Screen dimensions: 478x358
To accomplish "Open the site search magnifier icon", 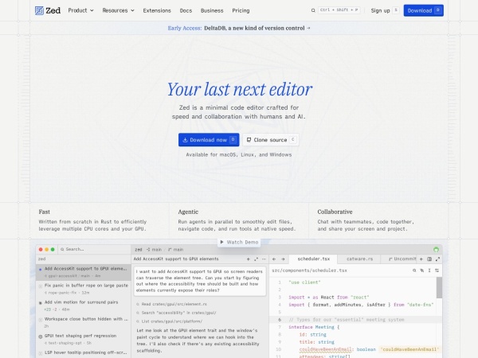I will [313, 10].
